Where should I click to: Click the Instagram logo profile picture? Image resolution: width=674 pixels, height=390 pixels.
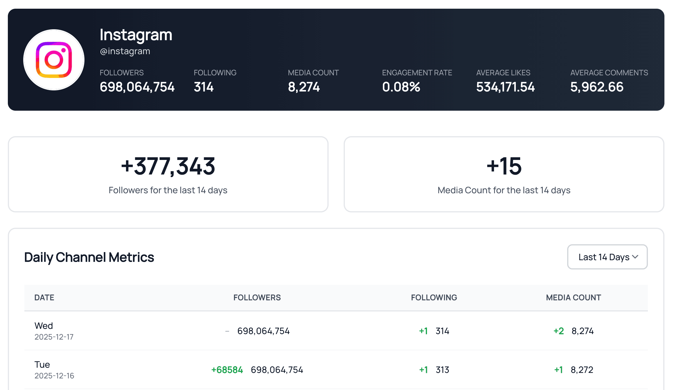54,60
